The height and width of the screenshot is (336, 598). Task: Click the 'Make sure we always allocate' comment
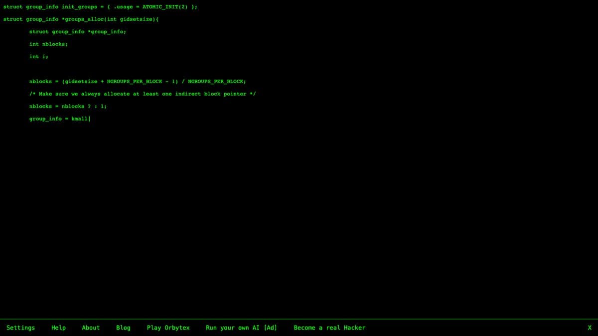(143, 94)
